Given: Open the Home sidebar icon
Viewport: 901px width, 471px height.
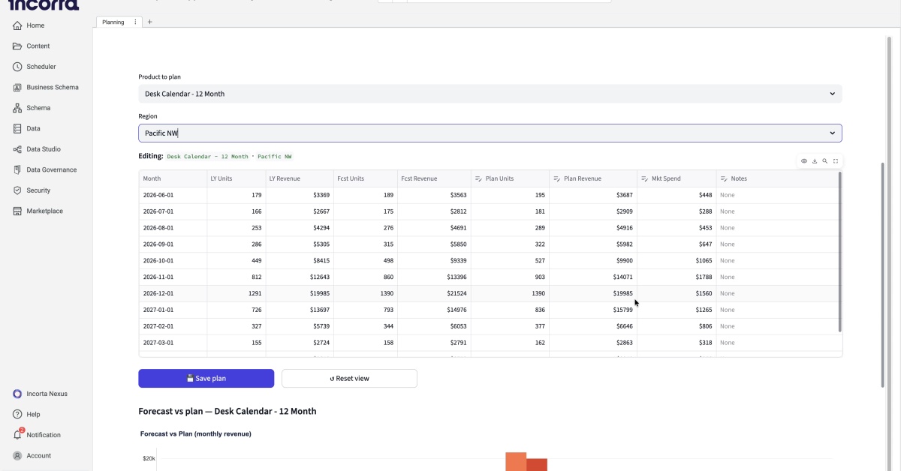Looking at the screenshot, I should [17, 25].
